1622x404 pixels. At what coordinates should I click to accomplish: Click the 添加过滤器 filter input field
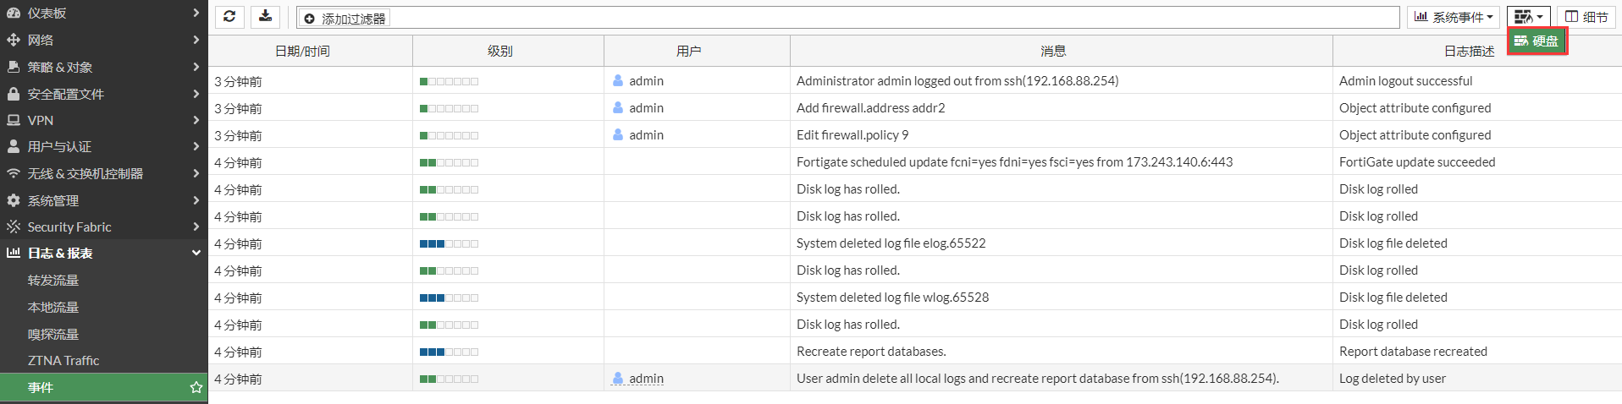click(x=847, y=18)
